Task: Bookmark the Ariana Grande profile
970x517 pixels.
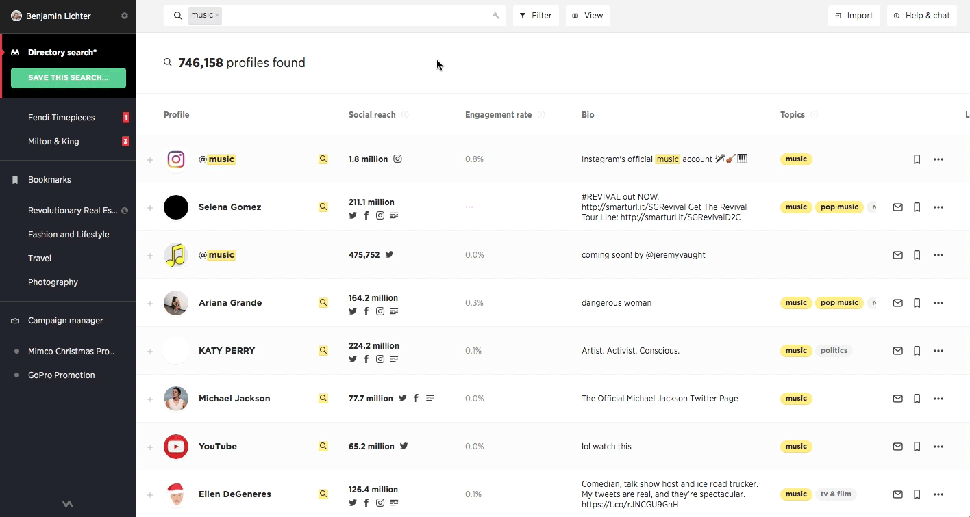Action: (917, 303)
